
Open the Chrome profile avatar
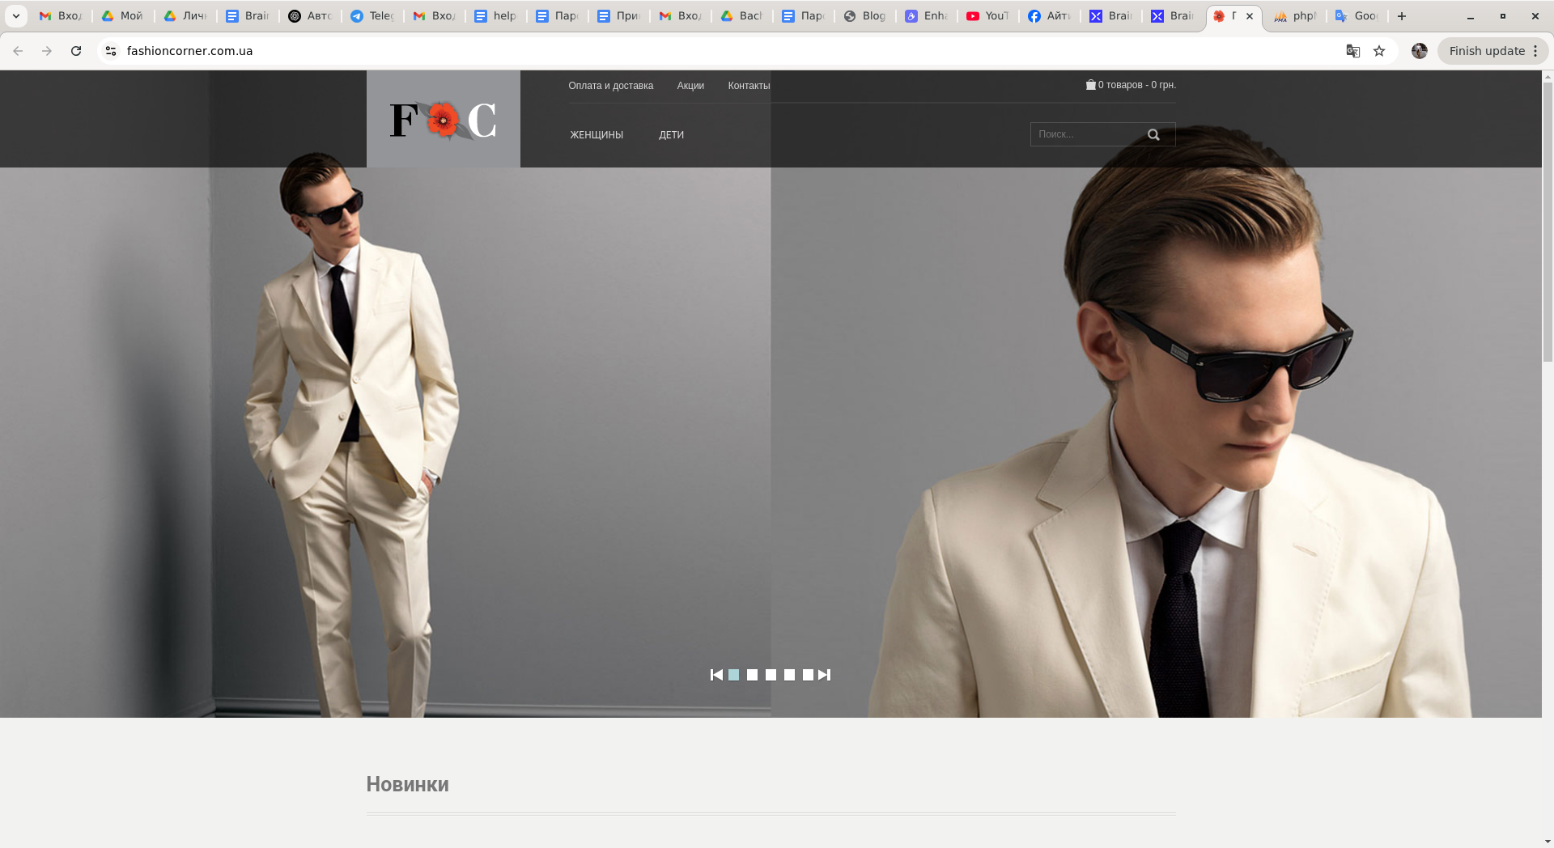tap(1419, 51)
